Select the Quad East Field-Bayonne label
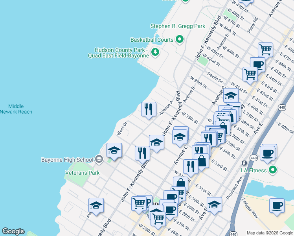 tap(118, 56)
